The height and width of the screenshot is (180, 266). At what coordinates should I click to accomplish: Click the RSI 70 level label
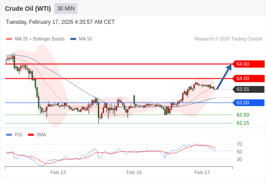point(239,144)
